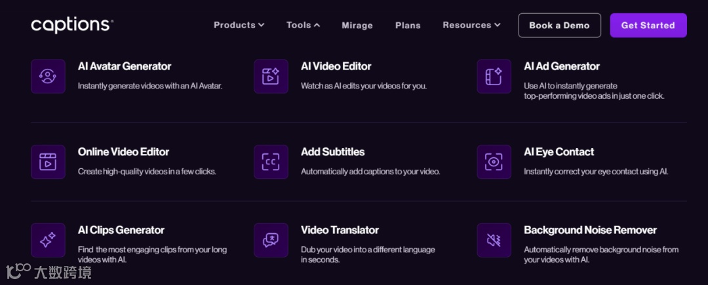Click 'Watch as AI edits your videos for you.' text
The width and height of the screenshot is (708, 285).
tap(363, 86)
